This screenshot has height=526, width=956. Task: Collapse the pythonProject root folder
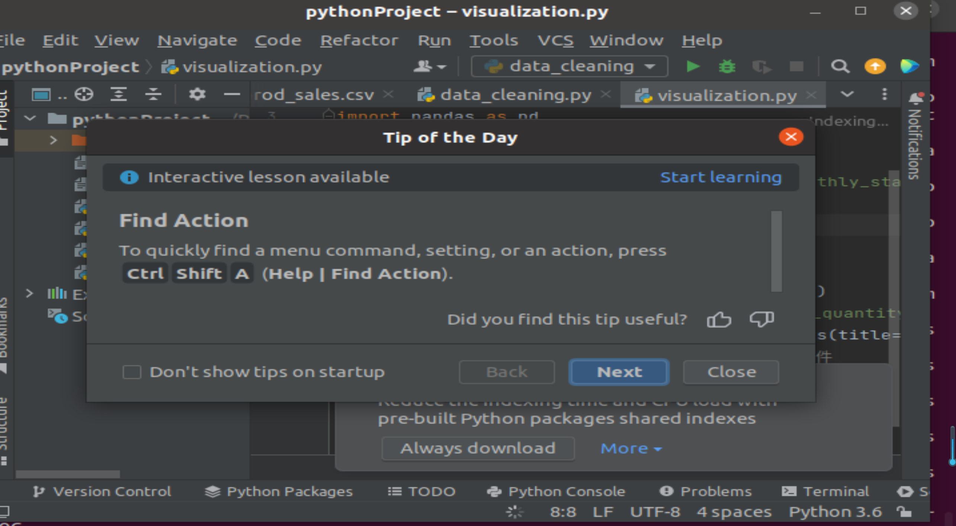[x=30, y=119]
